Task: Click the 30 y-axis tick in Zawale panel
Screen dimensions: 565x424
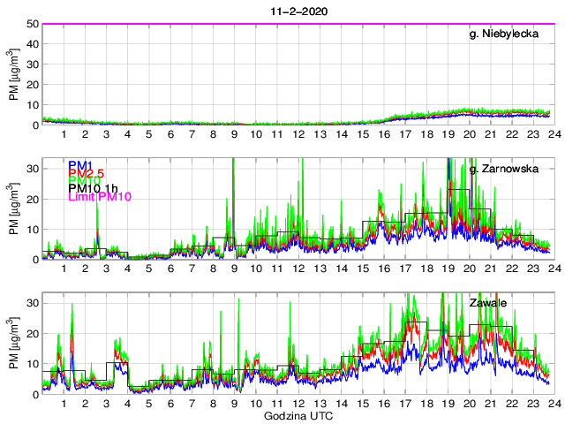Action: 32,303
